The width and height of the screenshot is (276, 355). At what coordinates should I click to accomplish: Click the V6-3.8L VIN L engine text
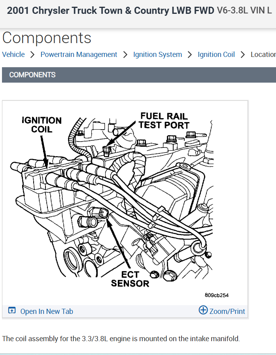pyautogui.click(x=244, y=10)
